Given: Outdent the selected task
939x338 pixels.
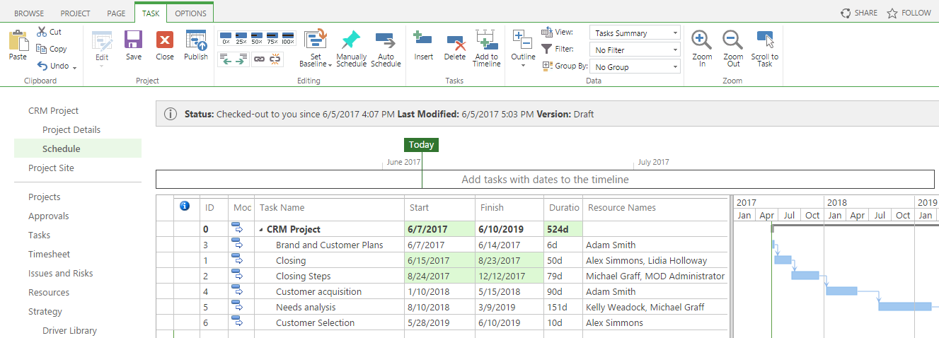Looking at the screenshot, I should tap(226, 60).
